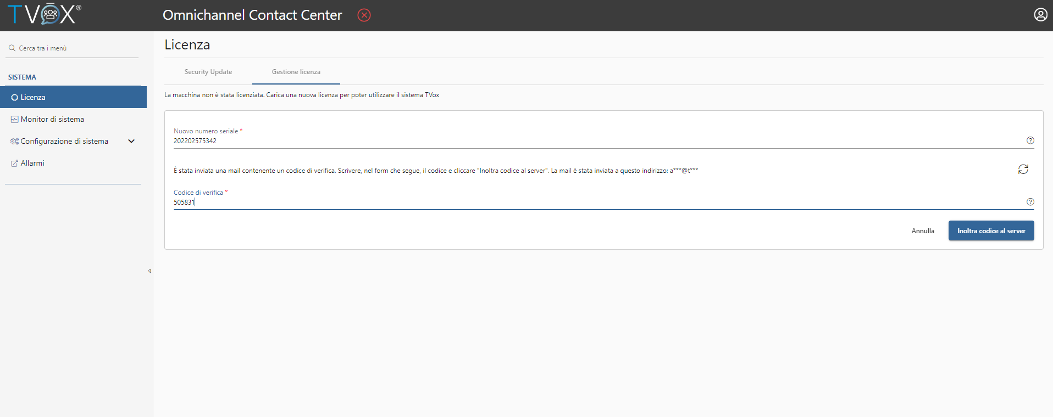This screenshot has height=417, width=1053.
Task: Click the search magnifier icon in sidebar
Action: point(12,48)
